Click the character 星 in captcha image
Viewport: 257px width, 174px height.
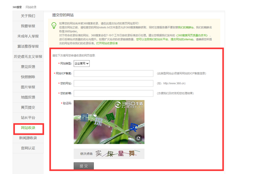[84, 118]
